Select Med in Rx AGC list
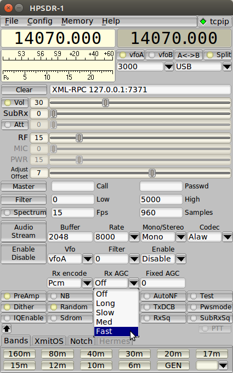 (116, 322)
